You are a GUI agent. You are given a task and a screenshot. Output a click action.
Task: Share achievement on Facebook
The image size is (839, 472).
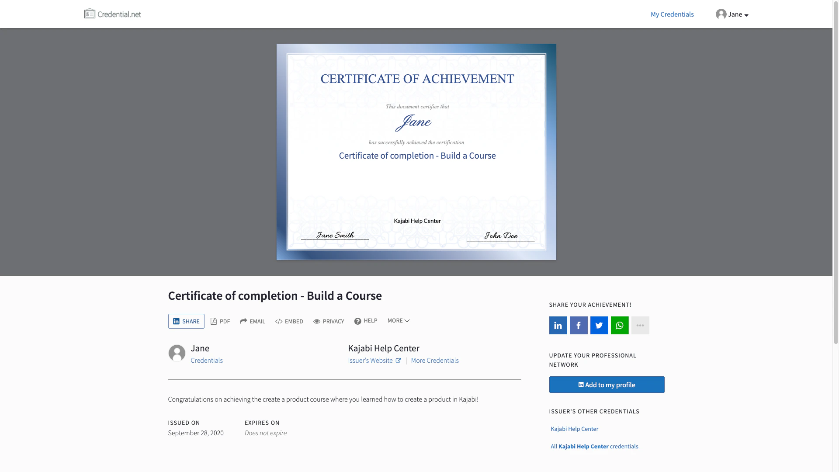click(x=579, y=326)
